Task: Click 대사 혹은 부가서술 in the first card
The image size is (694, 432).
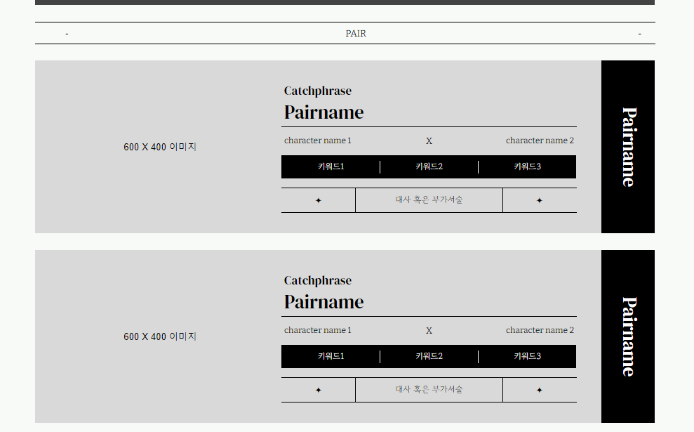Action: (429, 199)
